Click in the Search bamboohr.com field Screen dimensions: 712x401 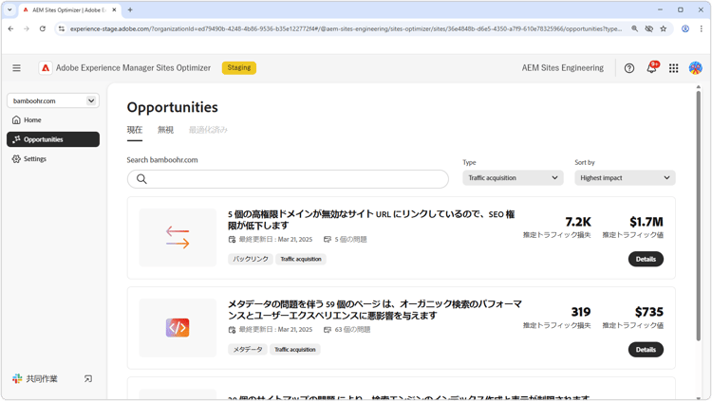(288, 179)
